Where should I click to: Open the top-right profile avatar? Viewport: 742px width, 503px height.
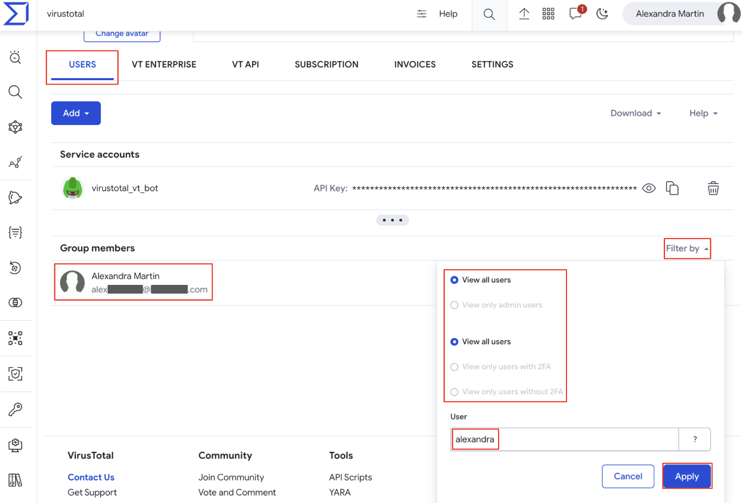[729, 13]
